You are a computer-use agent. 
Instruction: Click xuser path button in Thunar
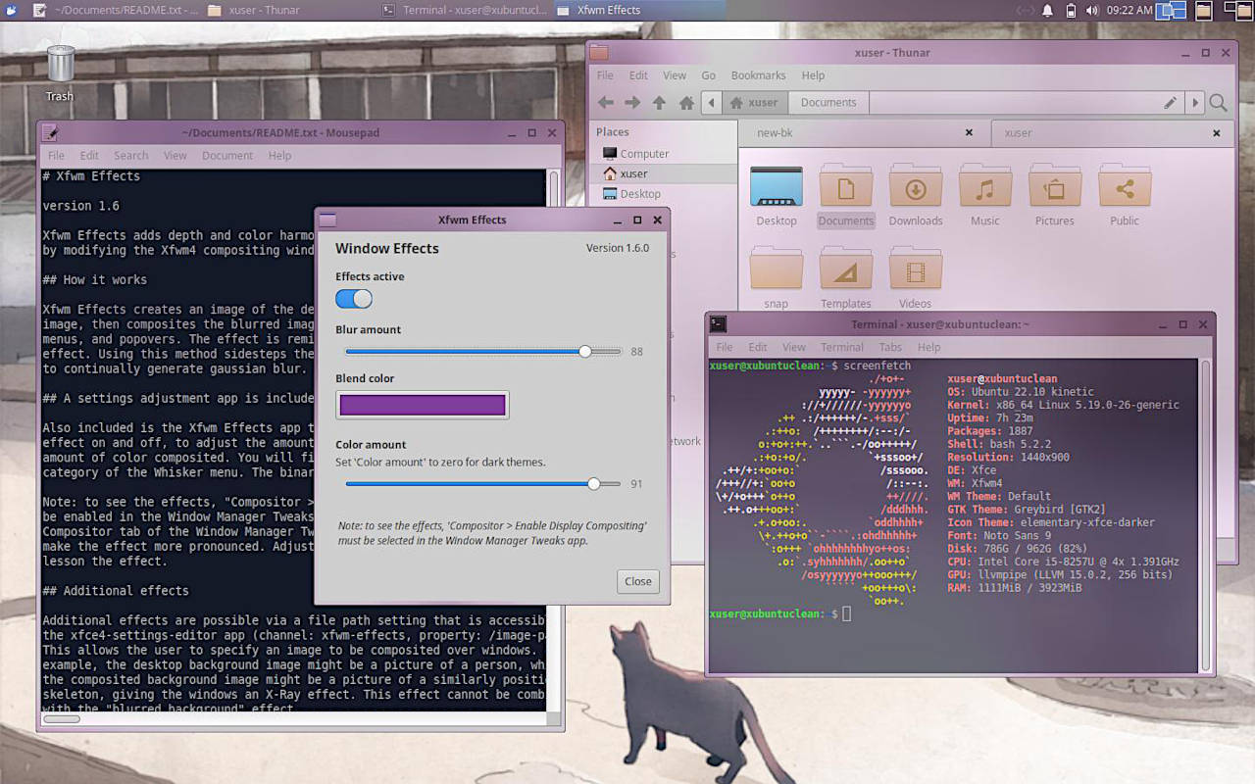tap(753, 102)
